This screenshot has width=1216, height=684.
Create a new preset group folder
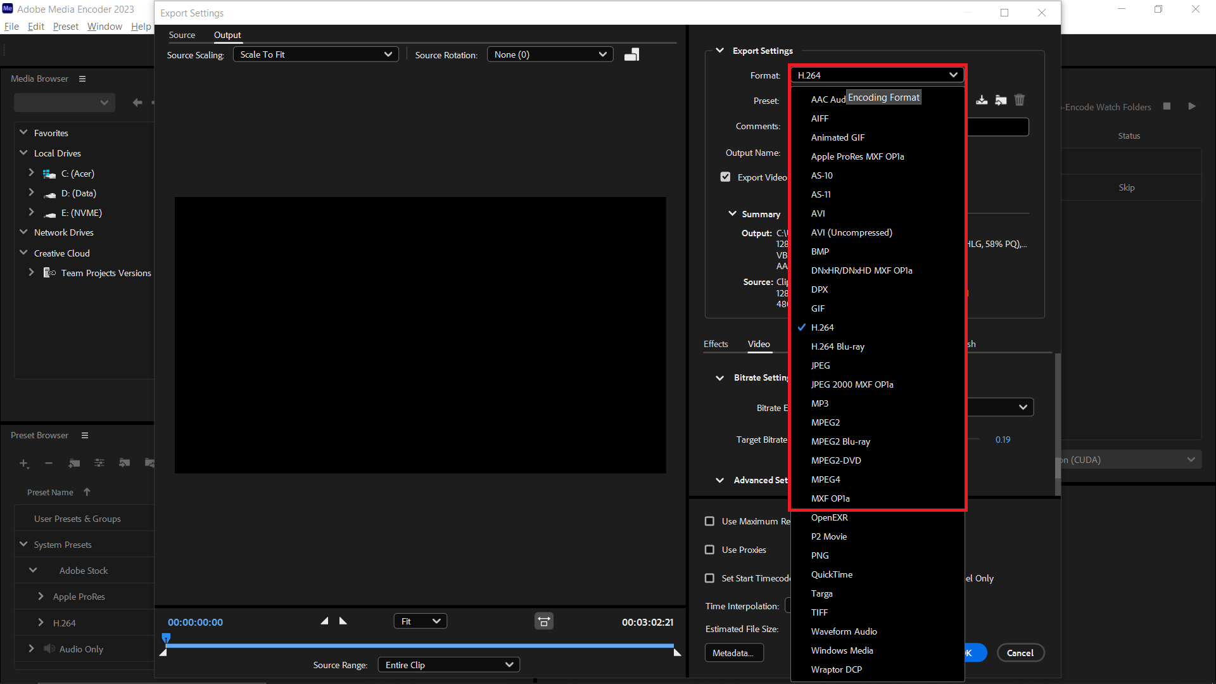75,463
